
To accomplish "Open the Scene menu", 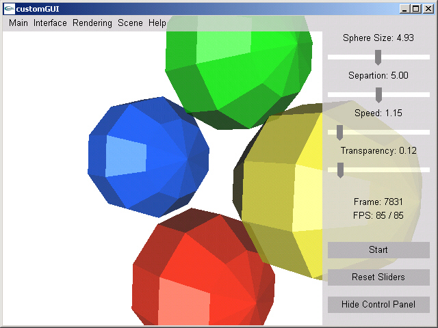I will [x=130, y=23].
